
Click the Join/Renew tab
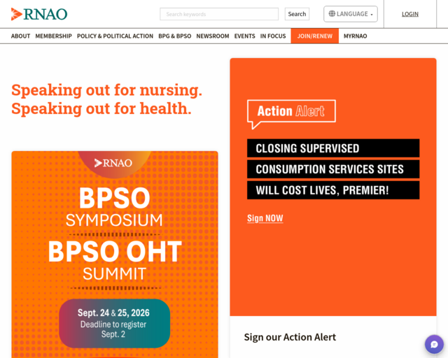[x=315, y=36]
